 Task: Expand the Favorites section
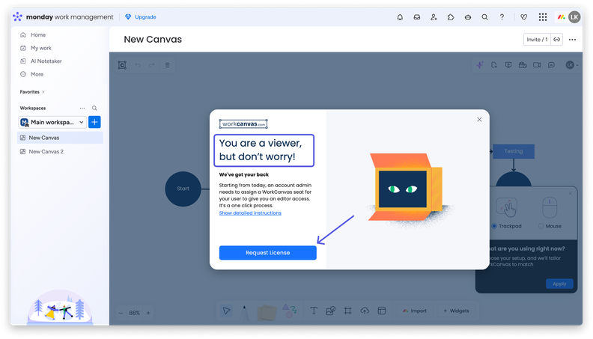tap(32, 92)
